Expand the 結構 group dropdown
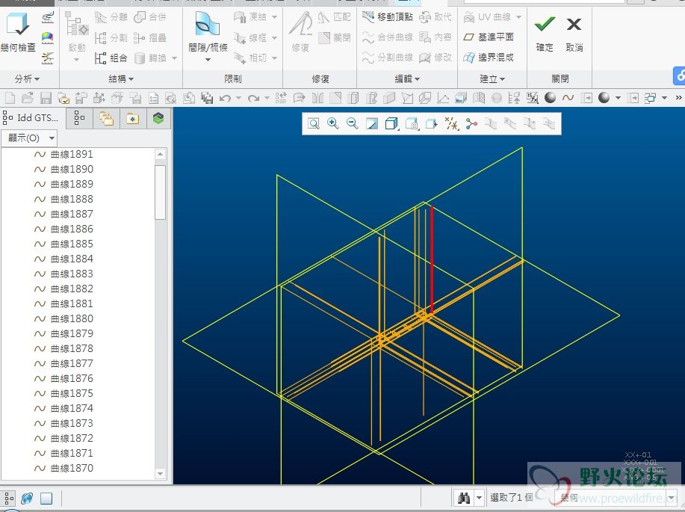 tap(121, 79)
